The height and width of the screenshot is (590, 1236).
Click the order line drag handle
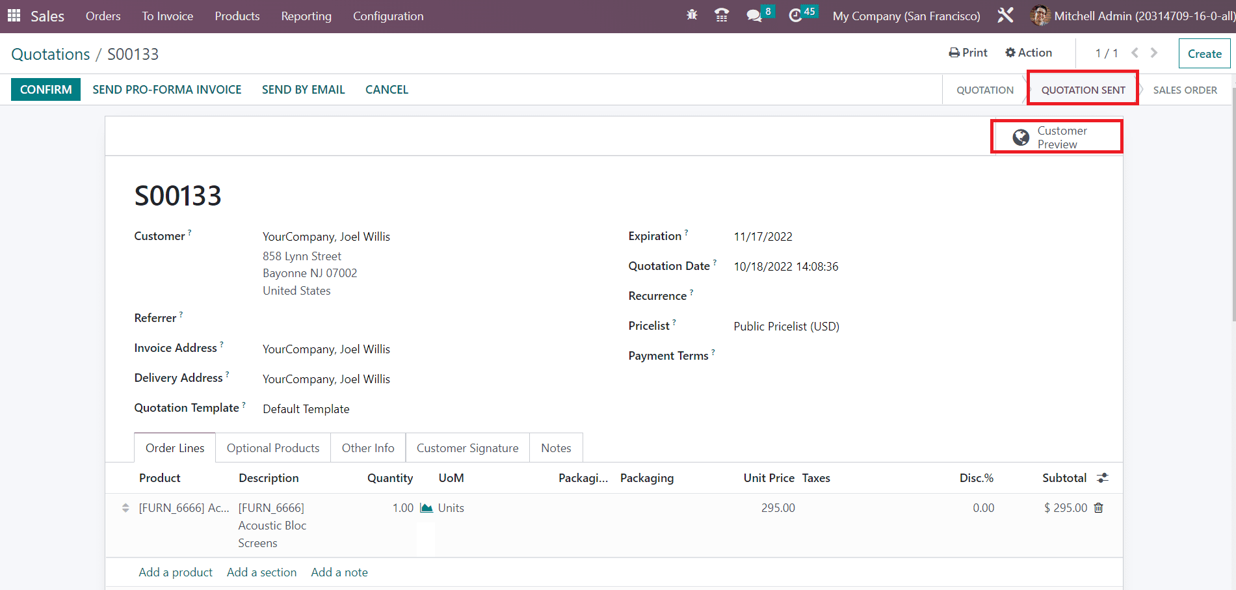click(x=125, y=508)
